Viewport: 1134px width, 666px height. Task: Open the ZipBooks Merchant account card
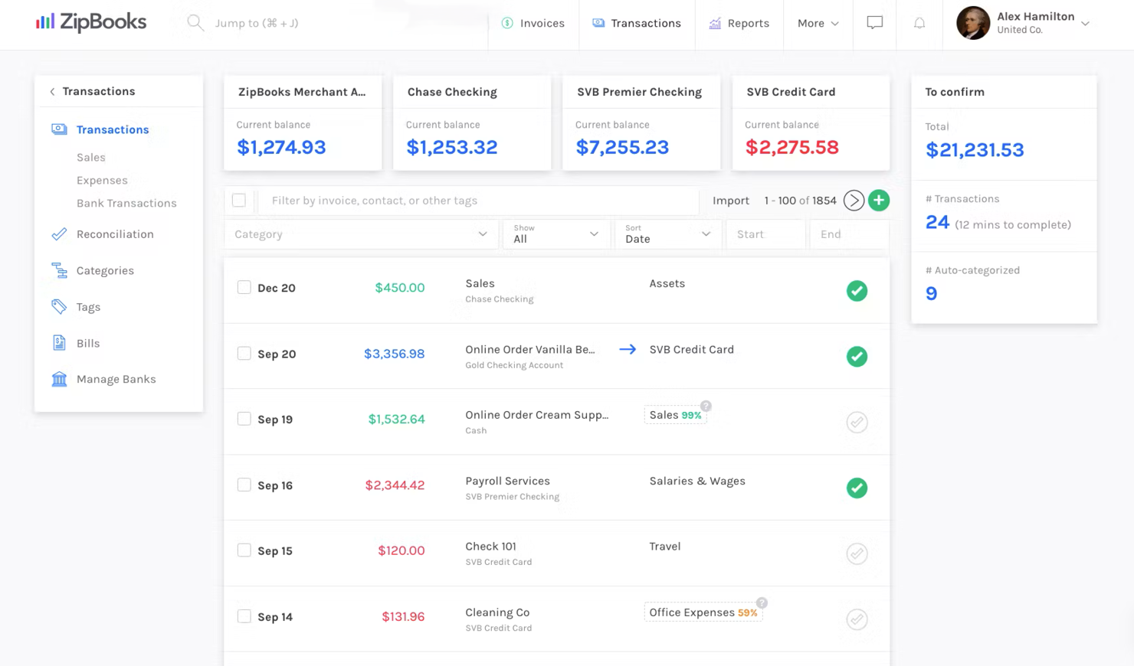click(x=303, y=122)
